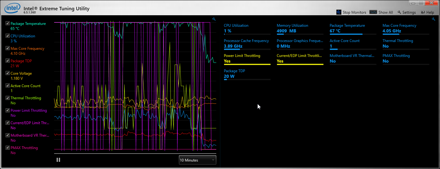Click the Processor Cache Frequency tile label
Viewport: 440px width, 169px height.
click(246, 41)
